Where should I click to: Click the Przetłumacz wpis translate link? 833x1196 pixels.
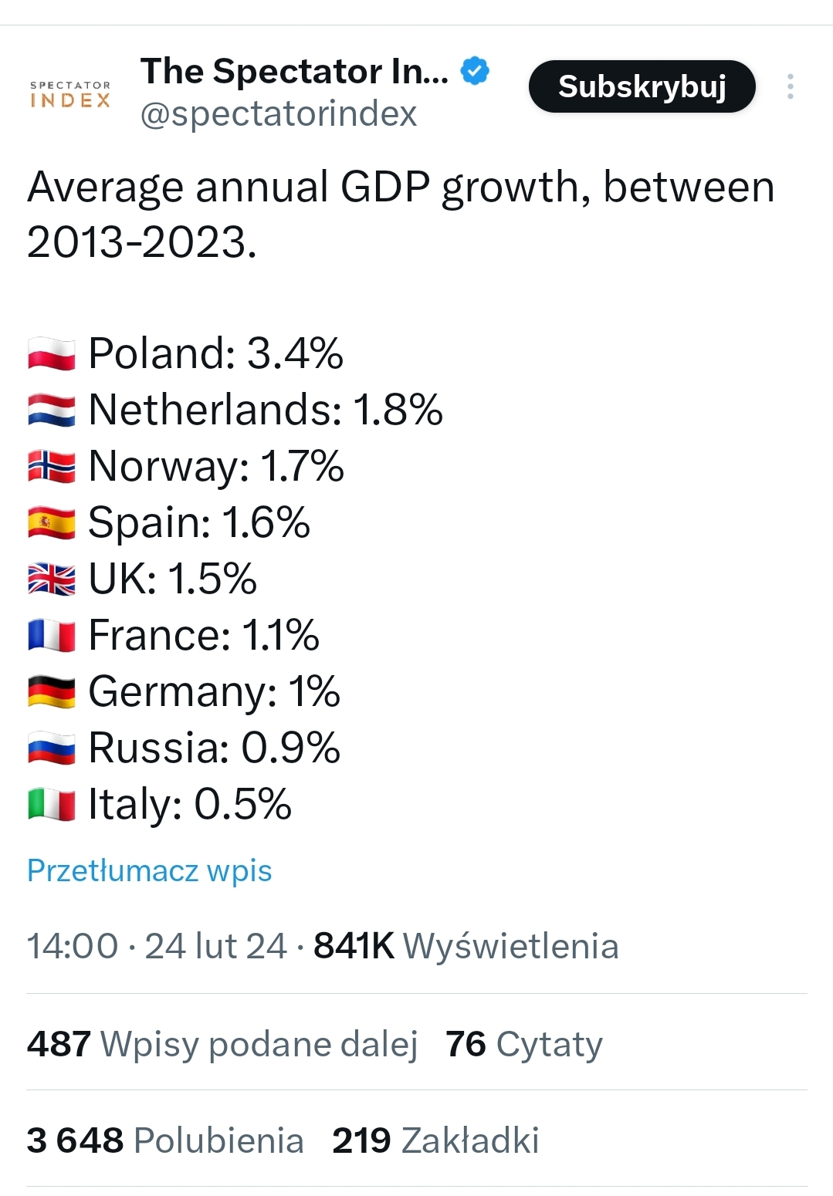tap(149, 870)
